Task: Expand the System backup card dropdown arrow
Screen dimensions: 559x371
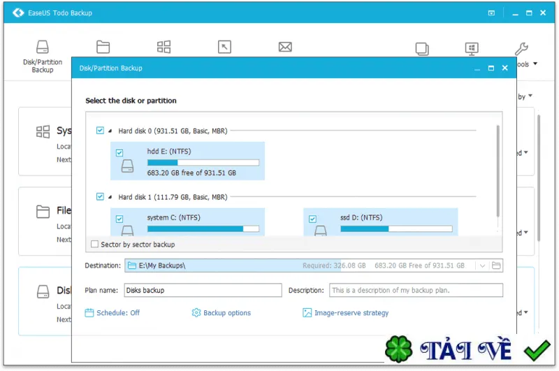Action: [526, 152]
